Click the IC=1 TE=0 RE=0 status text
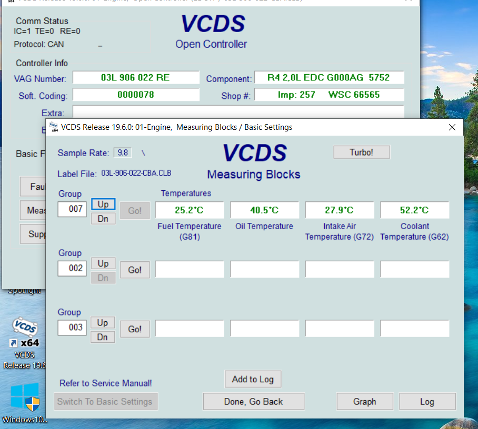 coord(47,32)
